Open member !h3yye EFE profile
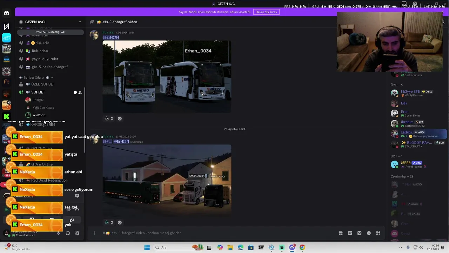Screen dimensions: 449x253 pyautogui.click(x=418, y=93)
